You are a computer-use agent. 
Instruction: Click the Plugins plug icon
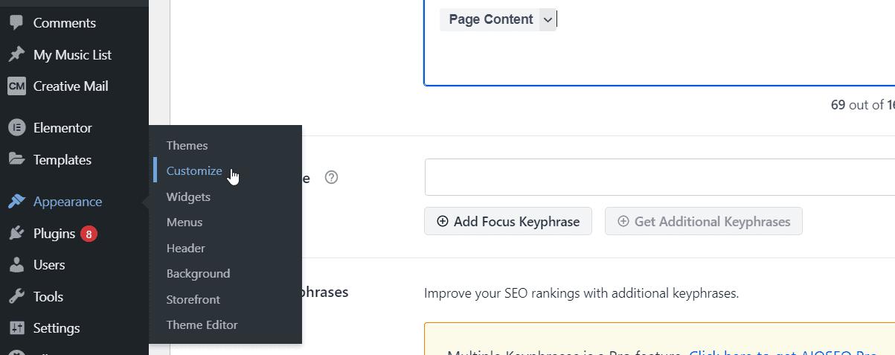pyautogui.click(x=16, y=234)
